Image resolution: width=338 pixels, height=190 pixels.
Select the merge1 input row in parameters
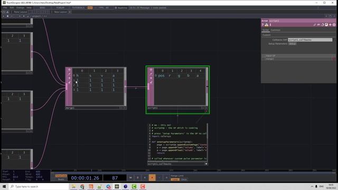click(x=298, y=59)
